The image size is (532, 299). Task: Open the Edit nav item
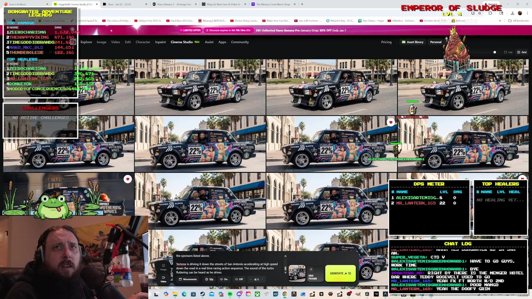(x=128, y=42)
